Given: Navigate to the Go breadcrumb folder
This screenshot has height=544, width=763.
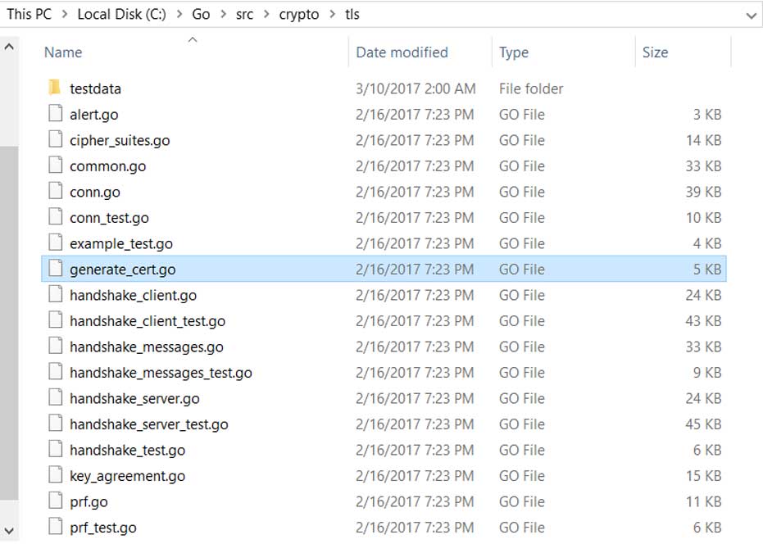Looking at the screenshot, I should (201, 14).
